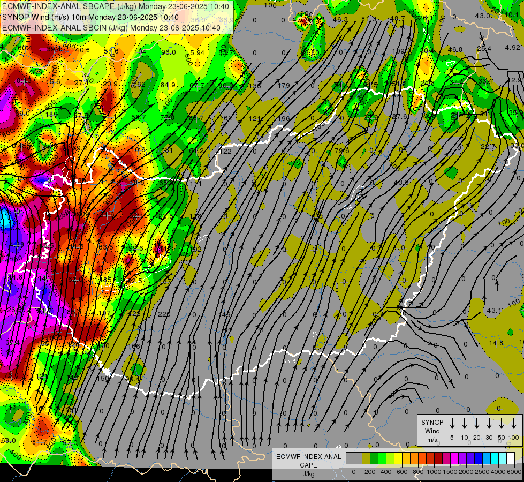Select the dark red CAPE legend swatch

(438, 458)
